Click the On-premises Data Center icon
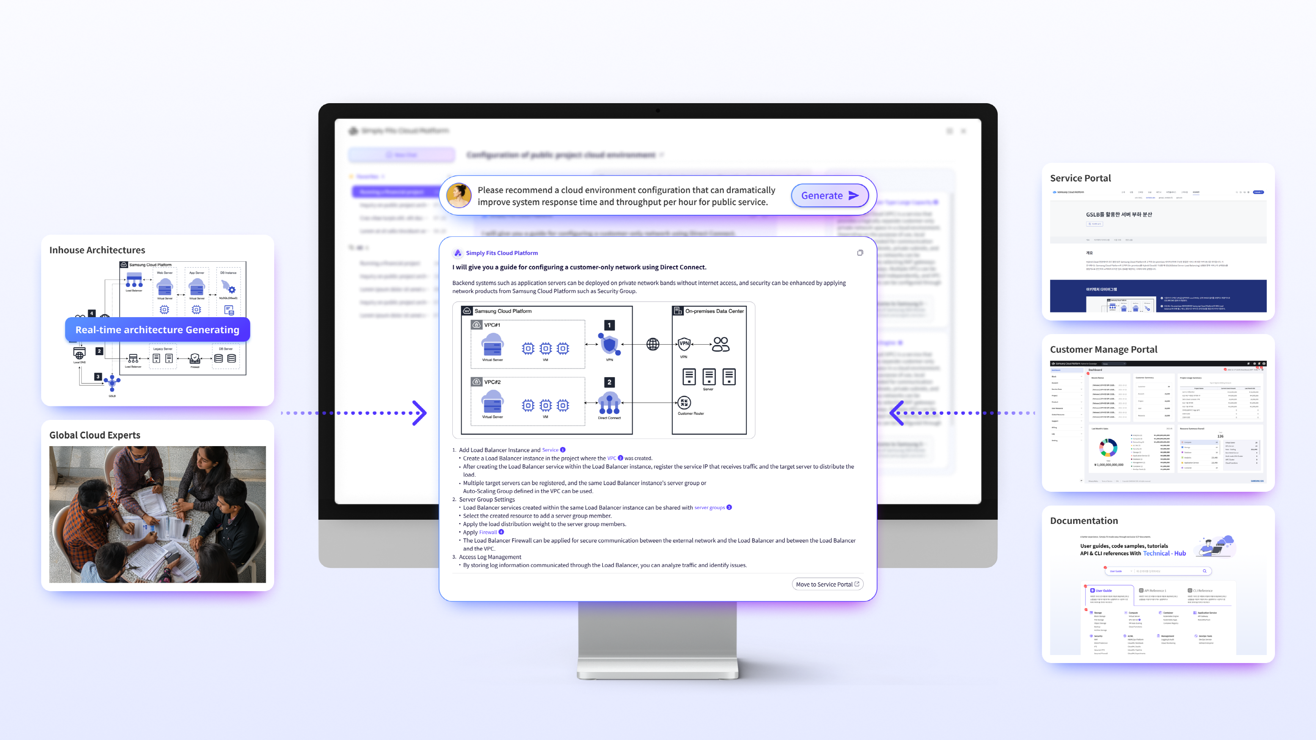Screen dimensions: 1316x740 (677, 310)
